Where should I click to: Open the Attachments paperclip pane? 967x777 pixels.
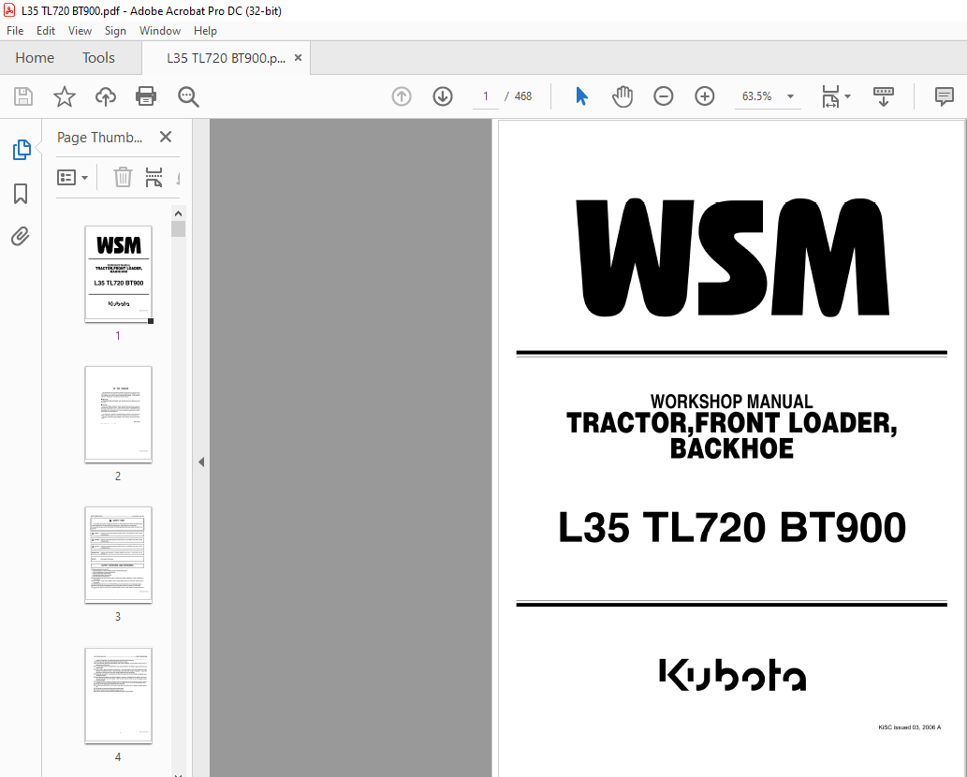click(21, 236)
